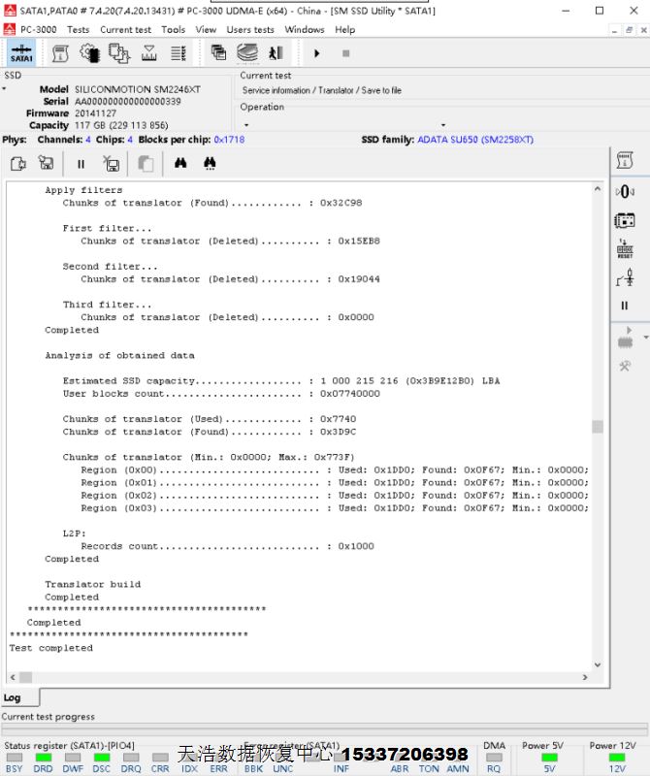Click the chip icon in main toolbar
Image resolution: width=650 pixels, height=776 pixels.
[x=89, y=53]
